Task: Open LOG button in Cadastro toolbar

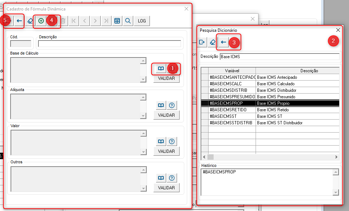Action: [142, 21]
